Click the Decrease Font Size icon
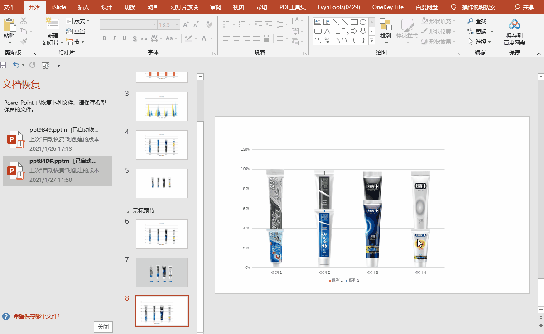The image size is (544, 334). coord(197,25)
